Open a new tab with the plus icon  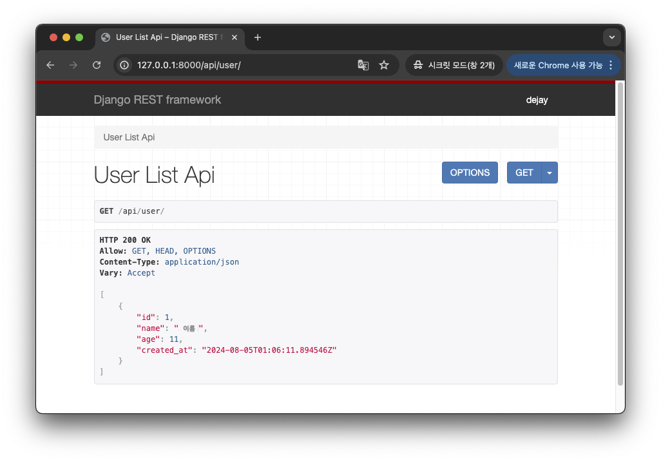[x=258, y=37]
